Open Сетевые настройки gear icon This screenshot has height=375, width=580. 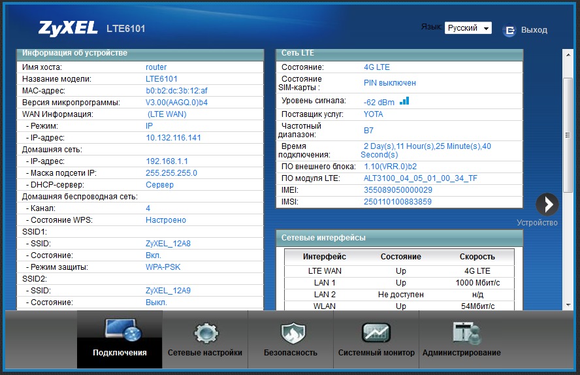(x=206, y=333)
